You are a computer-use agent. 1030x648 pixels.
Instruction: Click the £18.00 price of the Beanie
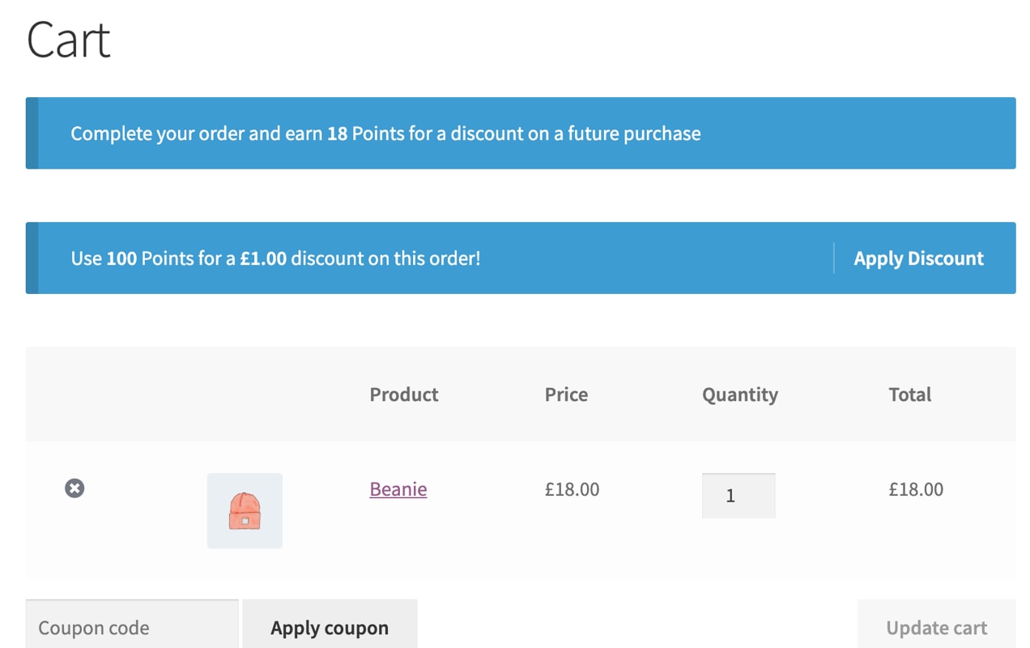tap(572, 489)
